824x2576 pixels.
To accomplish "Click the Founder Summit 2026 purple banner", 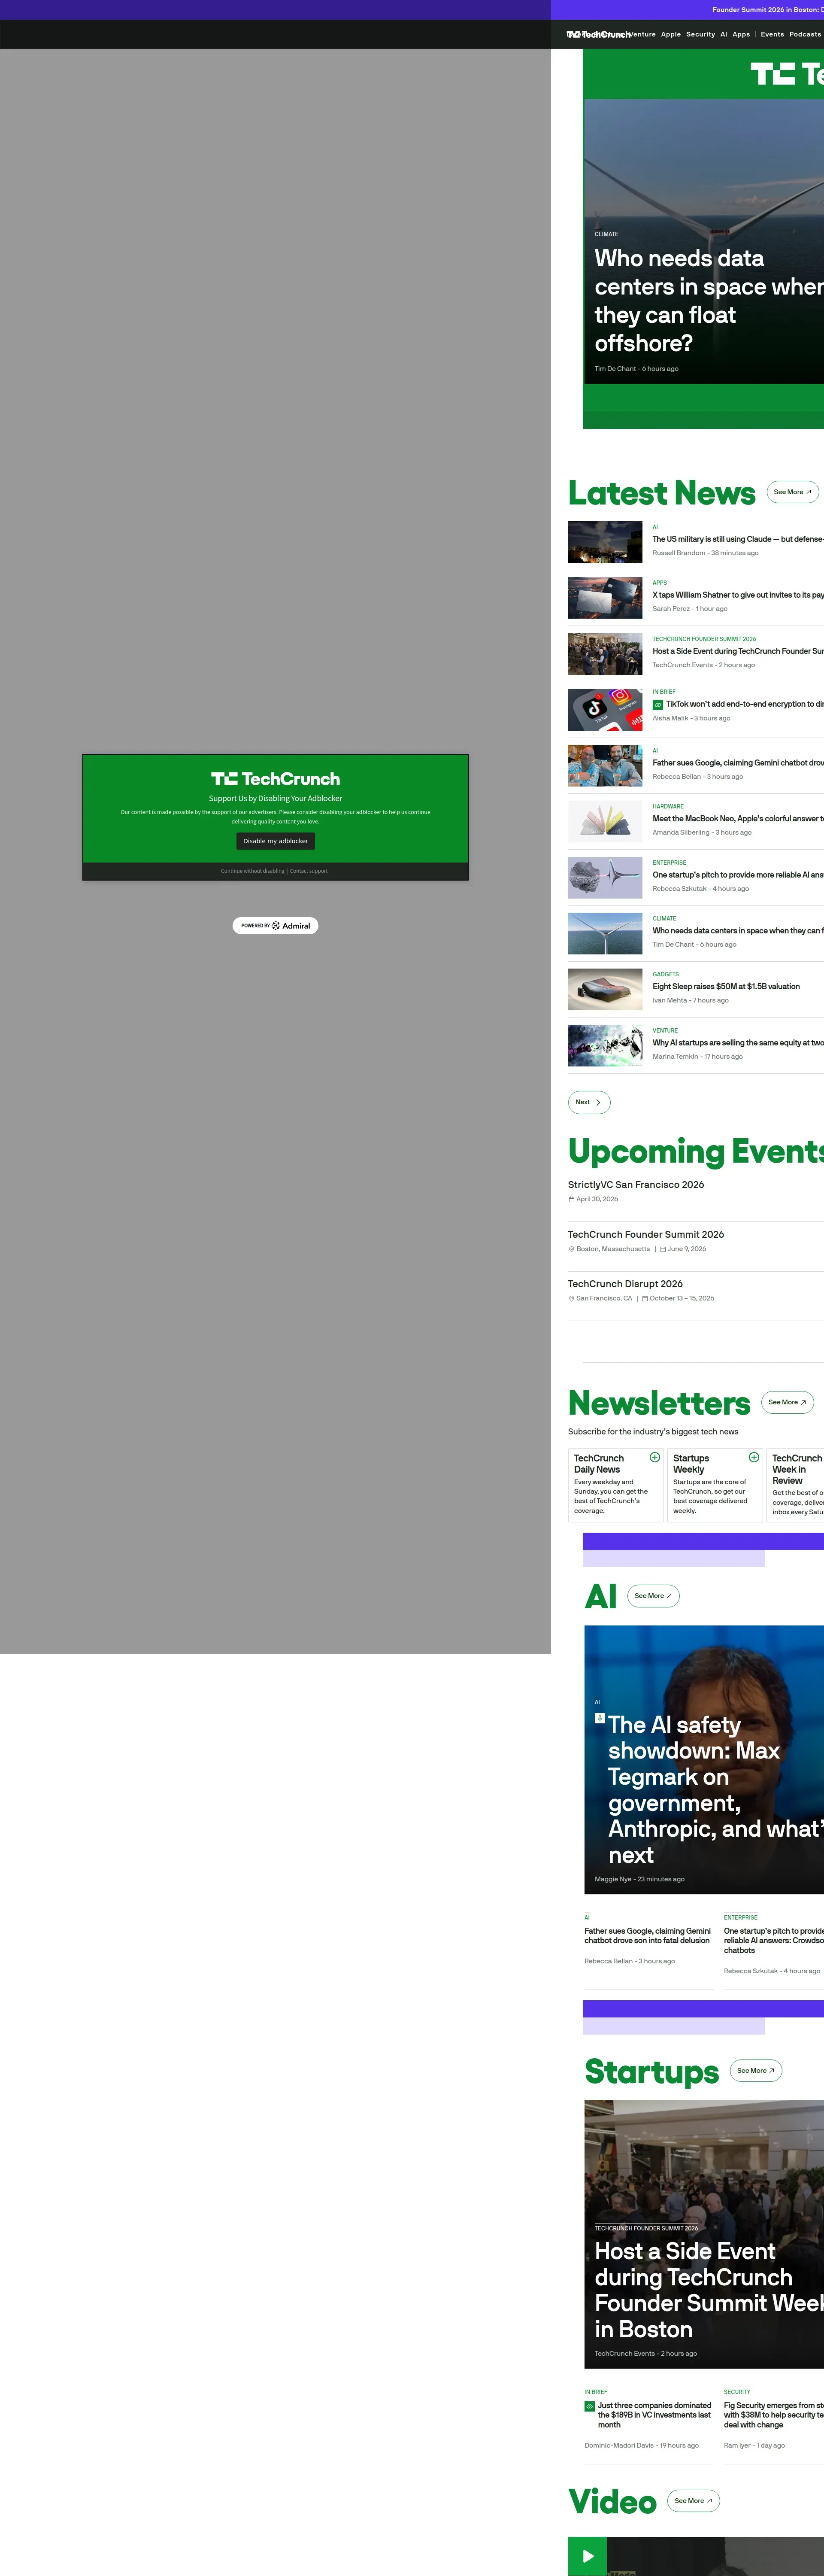I will [766, 10].
